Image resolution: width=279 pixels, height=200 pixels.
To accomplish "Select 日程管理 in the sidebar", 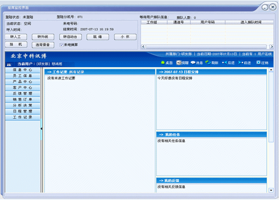I will pos(23,111).
